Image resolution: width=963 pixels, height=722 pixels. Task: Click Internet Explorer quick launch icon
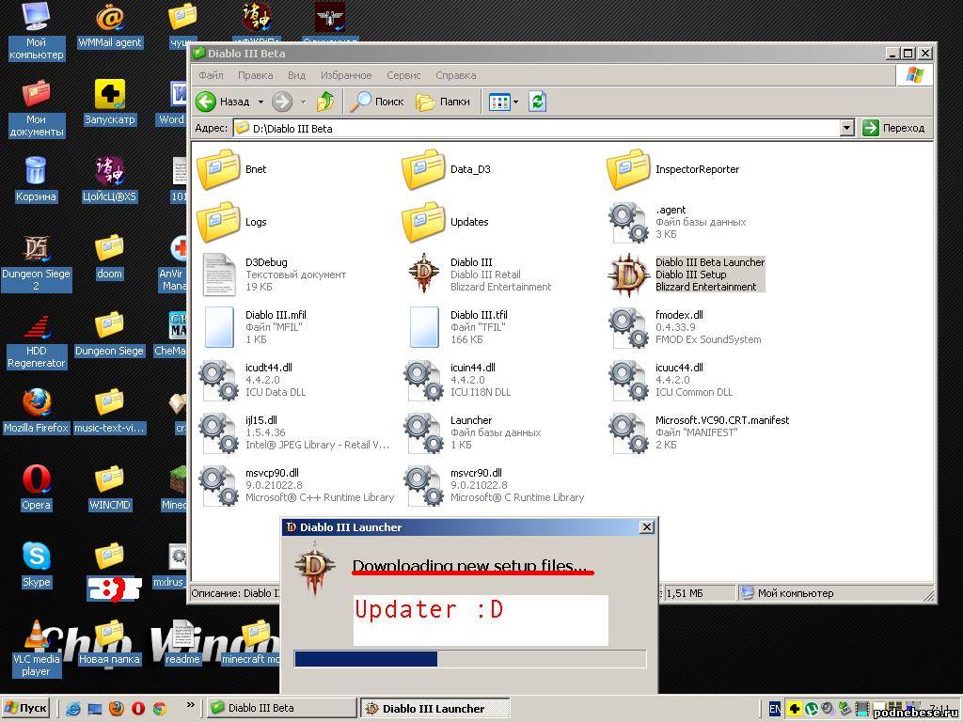(73, 709)
